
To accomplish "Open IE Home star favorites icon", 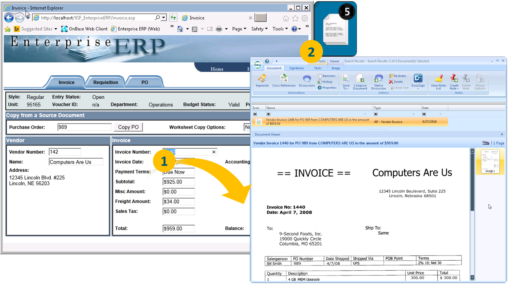I will [295, 18].
